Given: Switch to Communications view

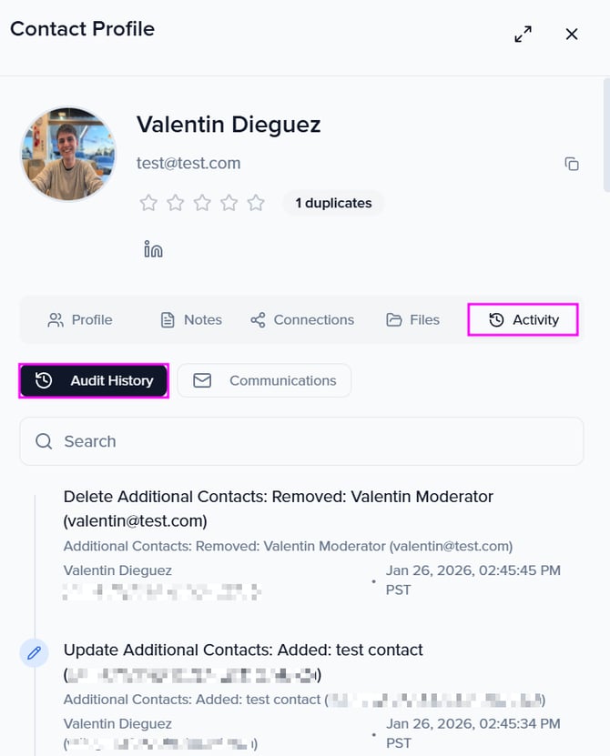Looking at the screenshot, I should click(264, 380).
